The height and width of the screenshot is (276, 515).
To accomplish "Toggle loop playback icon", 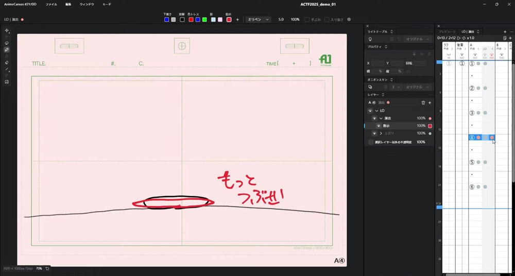I will coord(463,38).
